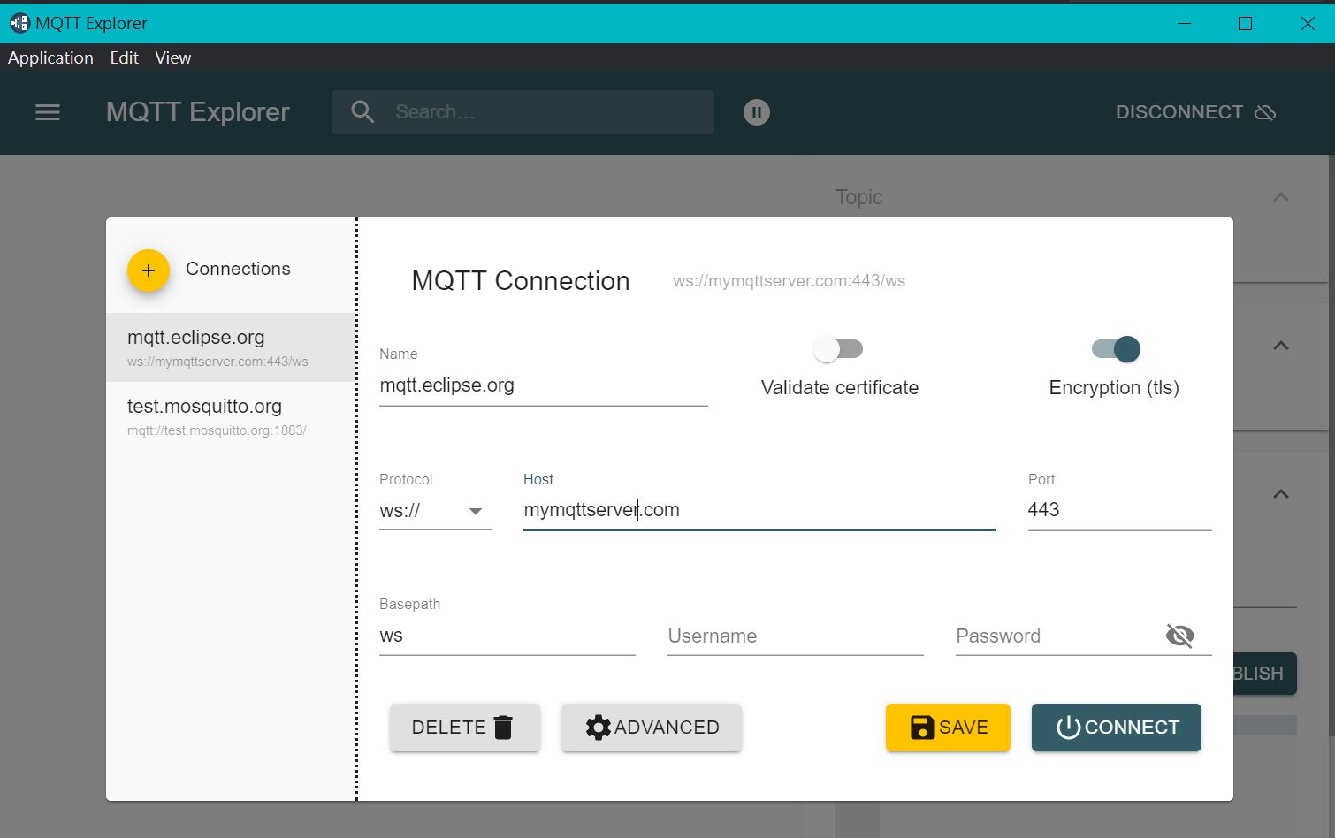Open the Protocol ws:// dropdown

click(435, 510)
